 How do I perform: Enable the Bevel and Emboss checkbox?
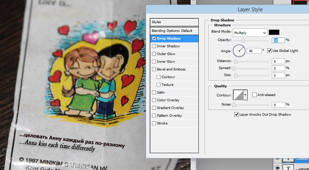point(154,69)
